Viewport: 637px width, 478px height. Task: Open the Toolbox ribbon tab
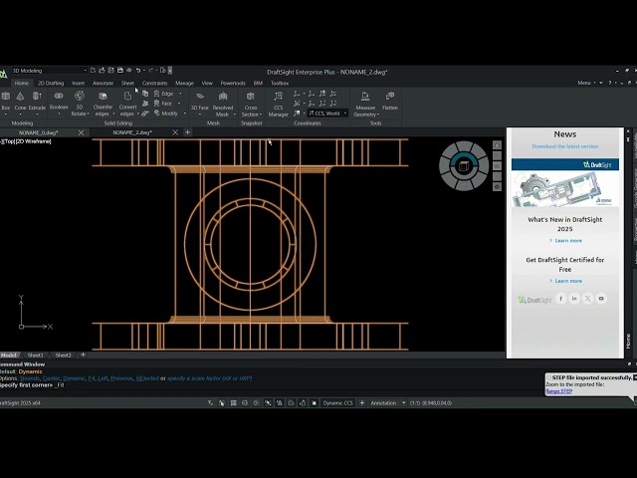(x=280, y=83)
